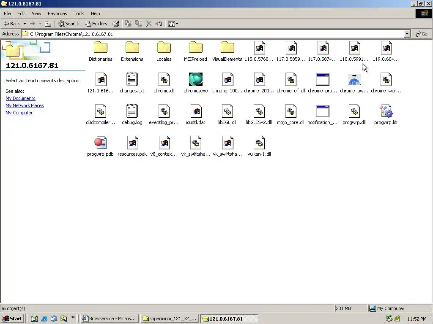Image resolution: width=433 pixels, height=324 pixels.
Task: Open the Help menu
Action: [x=95, y=13]
